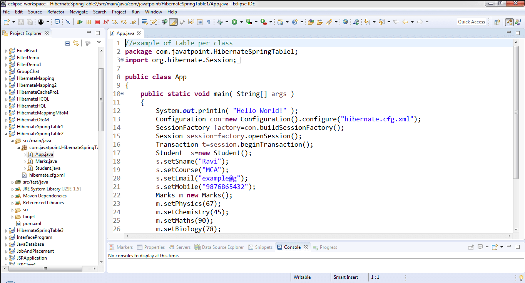Open the Run button dropdown arrow

[241, 22]
